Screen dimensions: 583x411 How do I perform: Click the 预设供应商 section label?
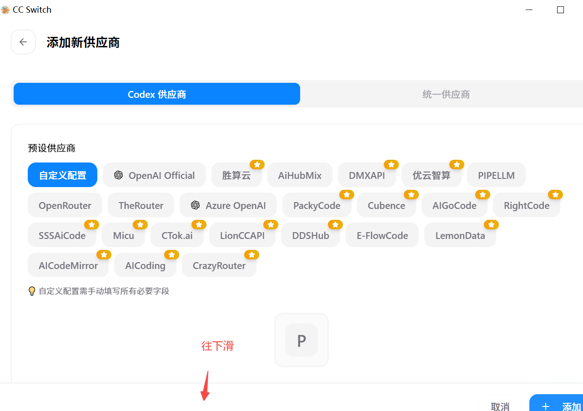point(51,148)
